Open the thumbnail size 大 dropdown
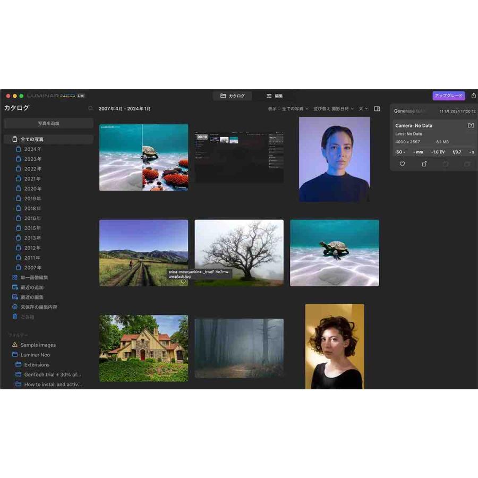Viewport: 478px width, 478px height. coord(362,108)
